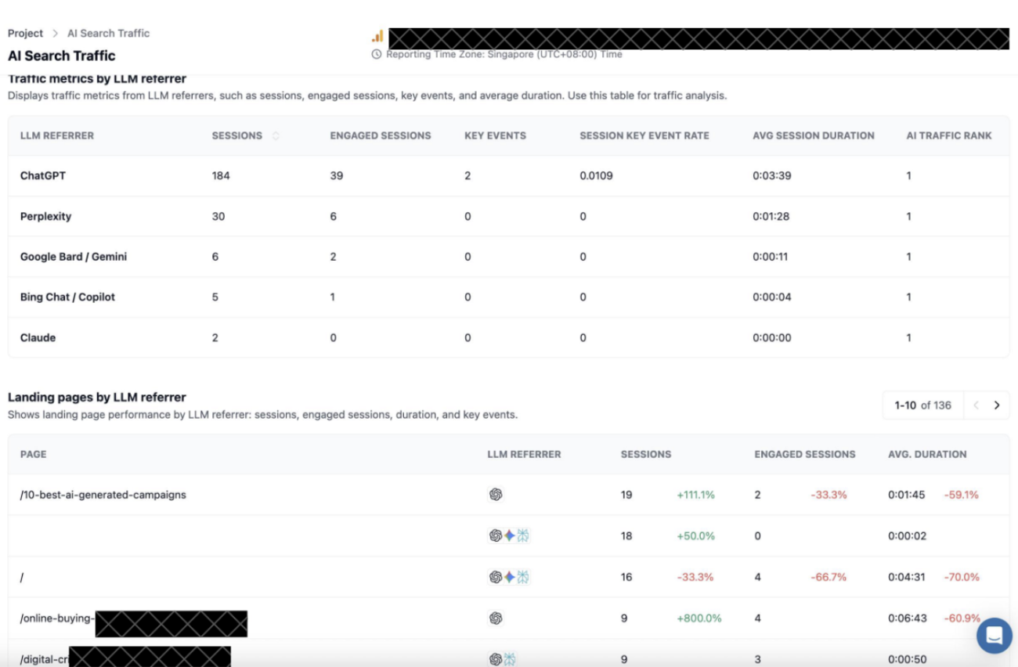Click the Perplexity icon in the 18-sessions row
Viewport: 1018px width, 667px height.
(x=523, y=535)
